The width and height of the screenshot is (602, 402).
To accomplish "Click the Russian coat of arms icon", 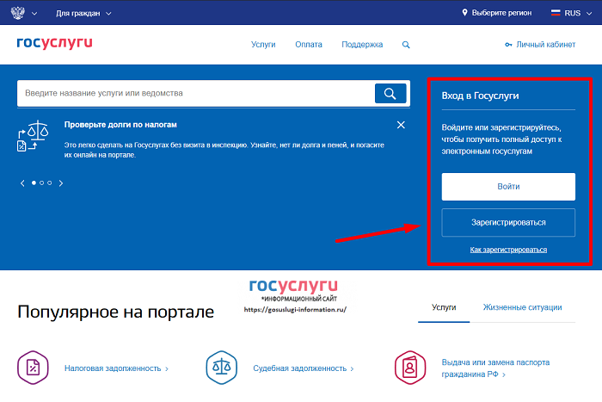I will click(x=18, y=13).
